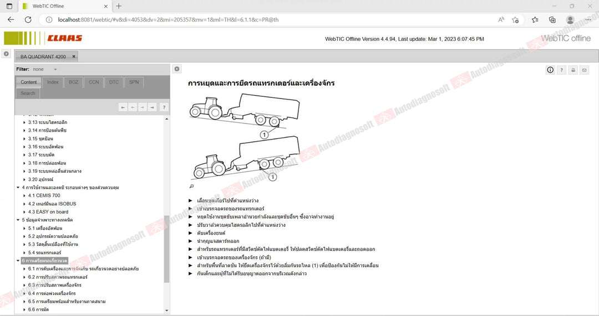Expand tree node 5.4
The width and height of the screenshot is (599, 316).
point(24,253)
